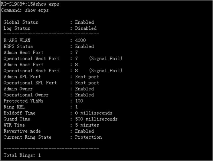Select the Global Status Enabled value
The width and height of the screenshot is (213, 161).
click(x=84, y=22)
